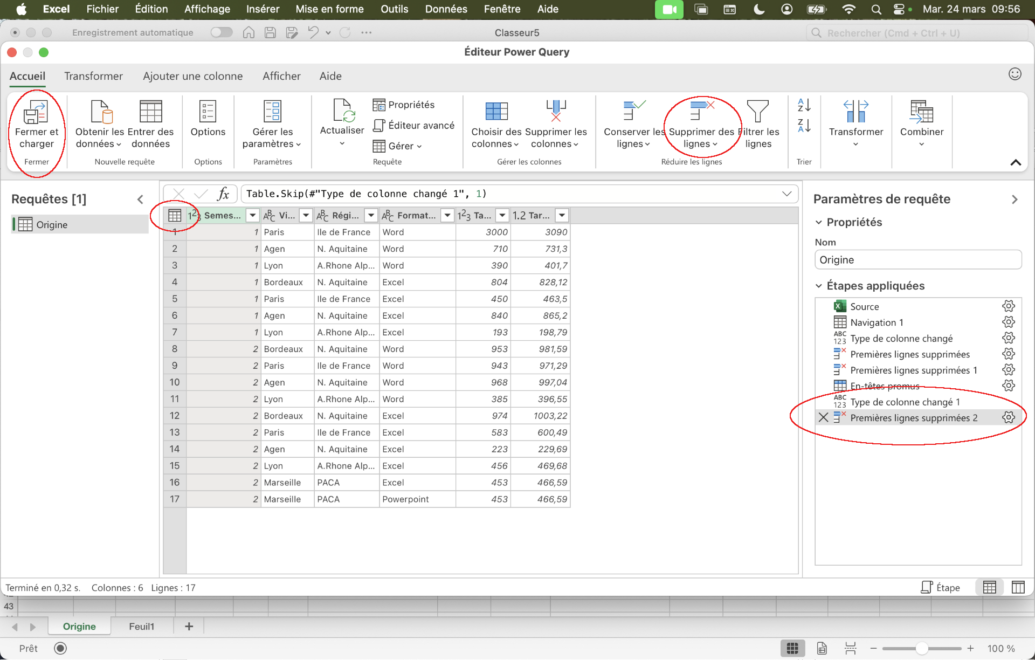Expand the formula bar chevron
The image size is (1035, 660).
coord(786,194)
